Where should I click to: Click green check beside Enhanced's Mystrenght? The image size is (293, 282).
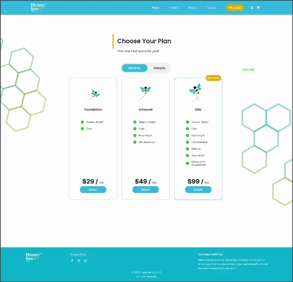click(135, 135)
